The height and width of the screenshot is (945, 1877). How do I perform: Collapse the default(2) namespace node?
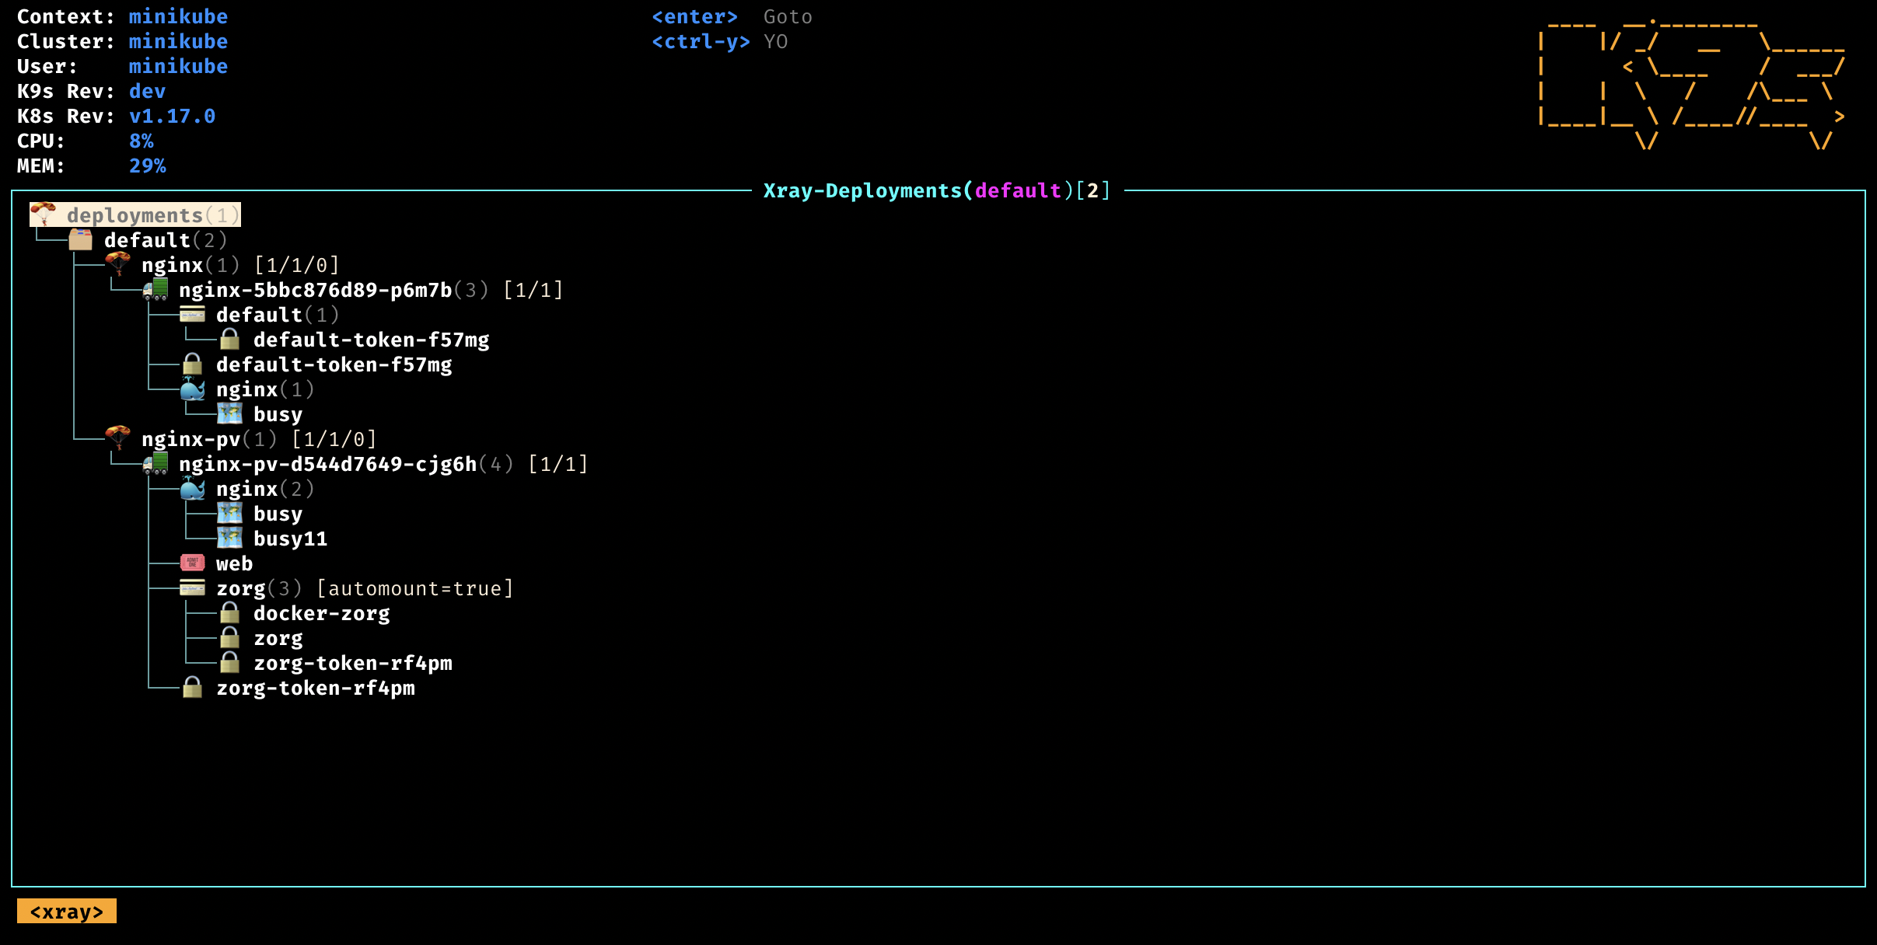coord(147,240)
